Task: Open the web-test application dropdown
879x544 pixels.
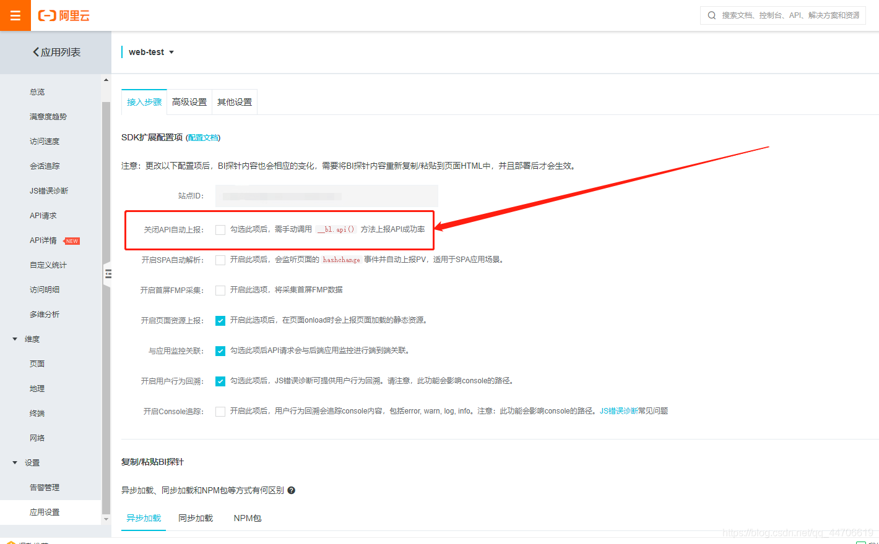Action: (x=151, y=52)
